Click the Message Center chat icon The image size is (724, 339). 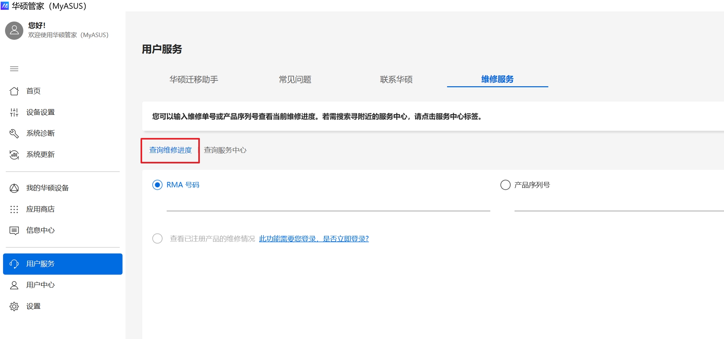click(x=14, y=230)
